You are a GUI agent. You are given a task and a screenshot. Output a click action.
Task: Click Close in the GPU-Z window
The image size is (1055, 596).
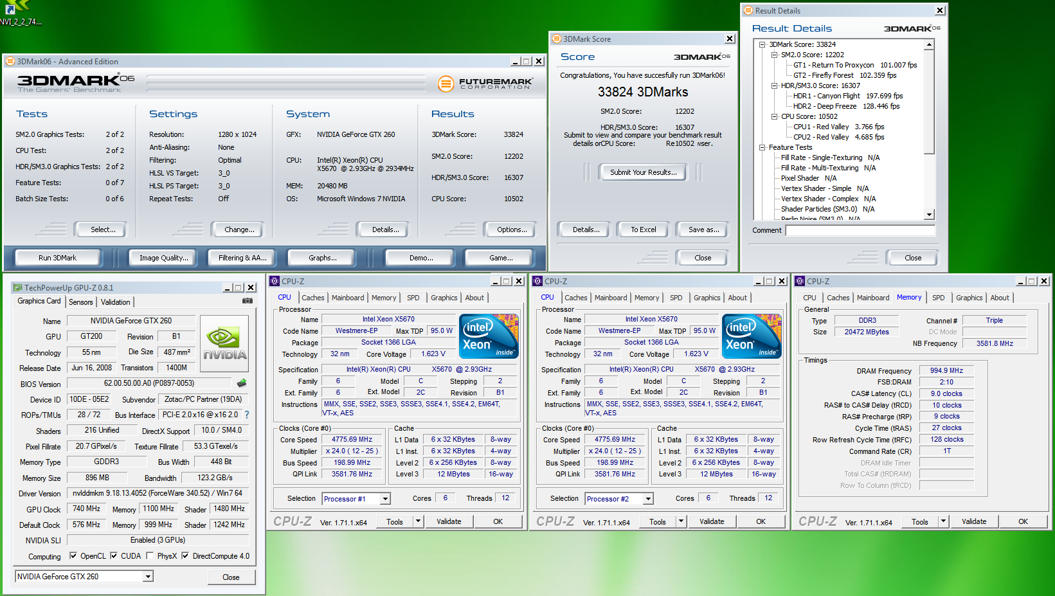click(x=231, y=577)
